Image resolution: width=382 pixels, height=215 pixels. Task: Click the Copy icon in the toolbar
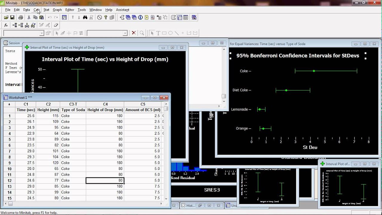[x=35, y=18]
